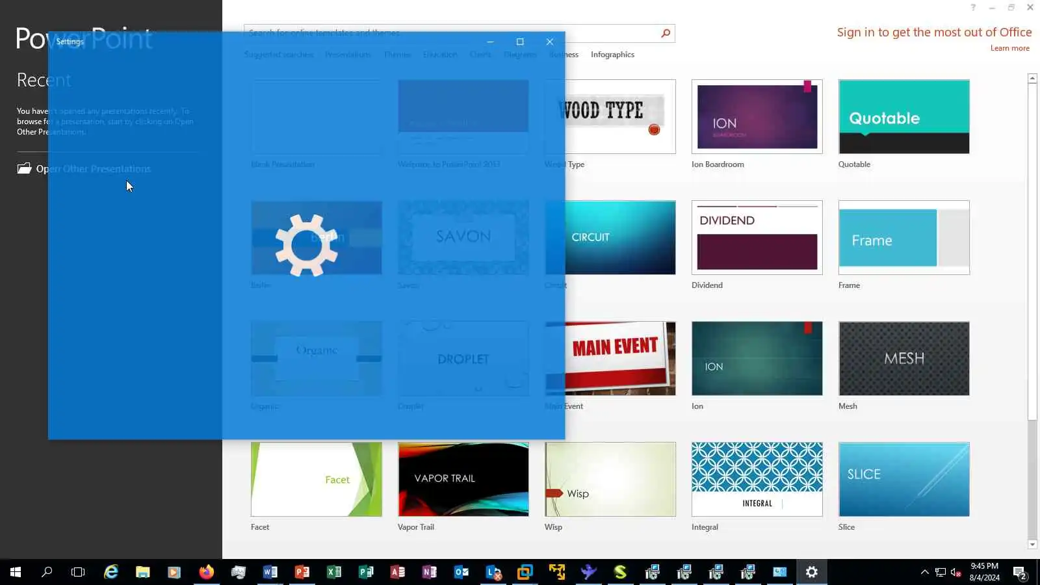The width and height of the screenshot is (1040, 585).
Task: Pick the green Ion template thumbnail
Action: (757, 359)
